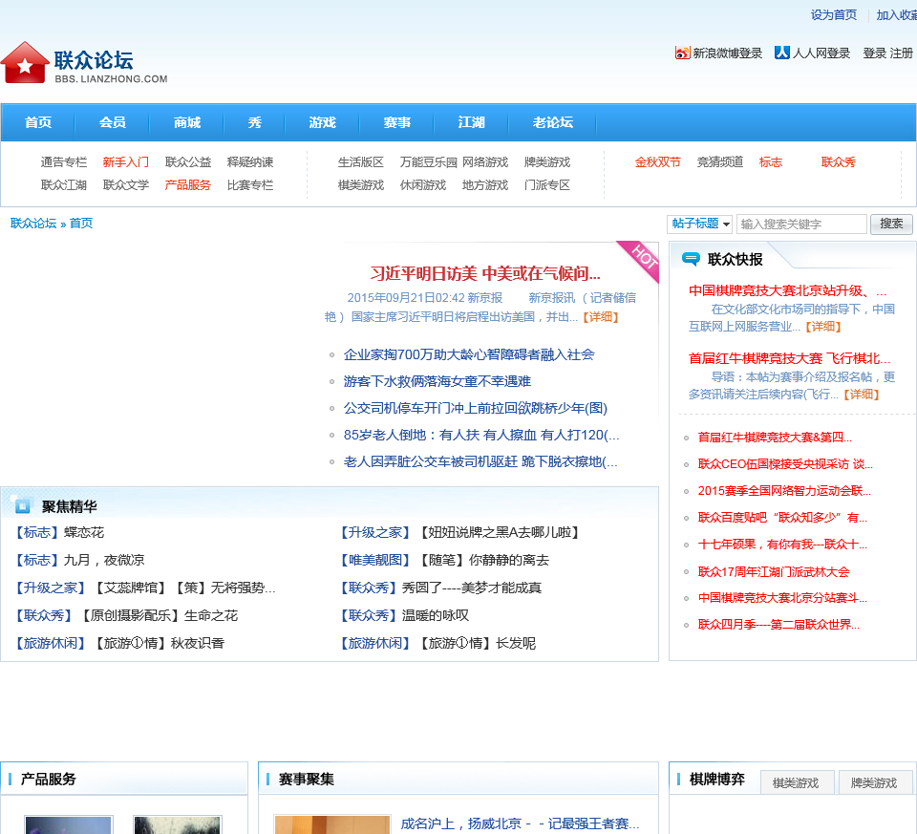Open the 金秋双节 link
Image resolution: width=917 pixels, height=834 pixels.
tap(658, 162)
